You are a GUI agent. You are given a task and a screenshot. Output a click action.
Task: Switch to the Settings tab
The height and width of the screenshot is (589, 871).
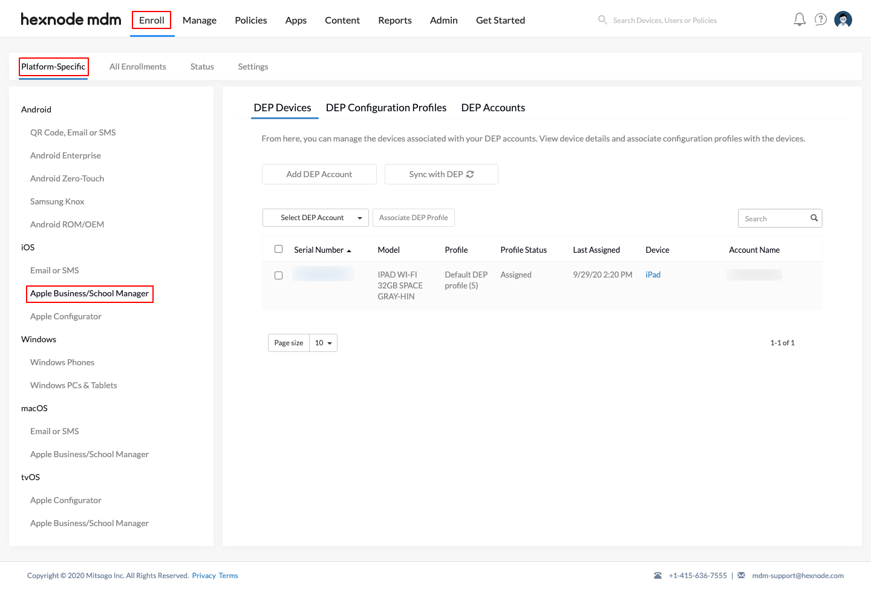click(253, 67)
